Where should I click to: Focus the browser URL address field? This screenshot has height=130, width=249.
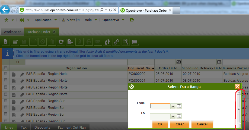point(62,10)
